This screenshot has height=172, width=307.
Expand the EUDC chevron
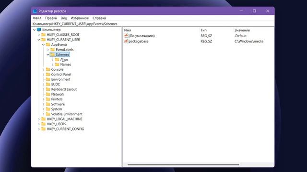click(x=44, y=85)
